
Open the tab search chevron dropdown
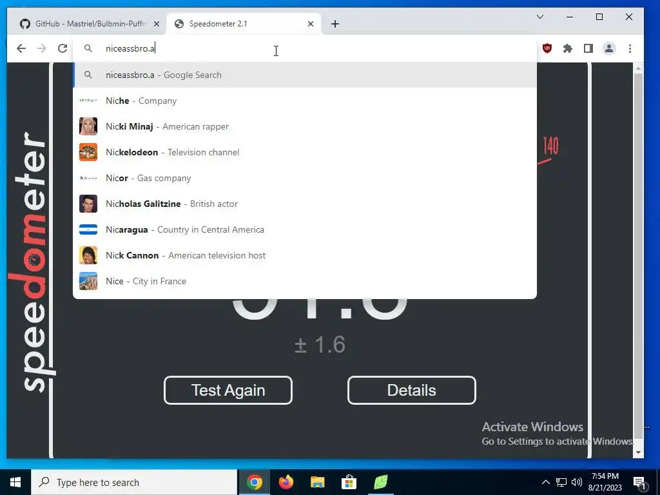pyautogui.click(x=540, y=17)
